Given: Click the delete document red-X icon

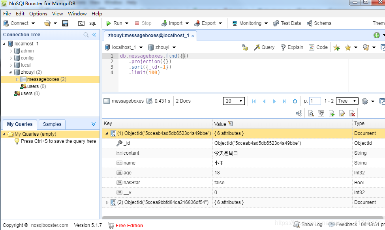Looking at the screenshot, I should tap(352, 114).
